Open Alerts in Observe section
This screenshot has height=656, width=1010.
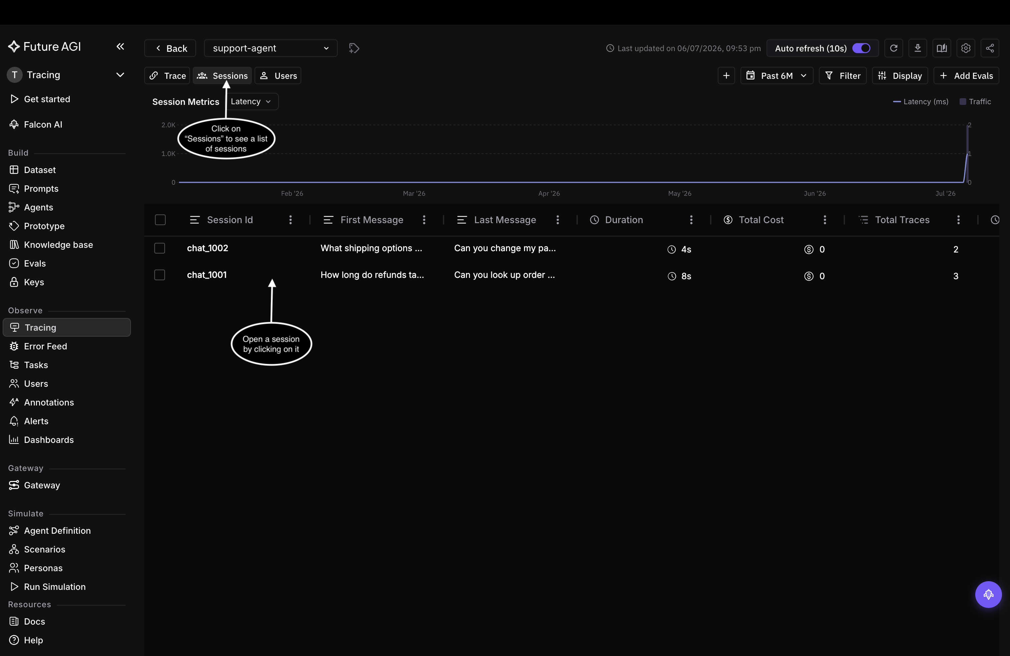pyautogui.click(x=66, y=421)
